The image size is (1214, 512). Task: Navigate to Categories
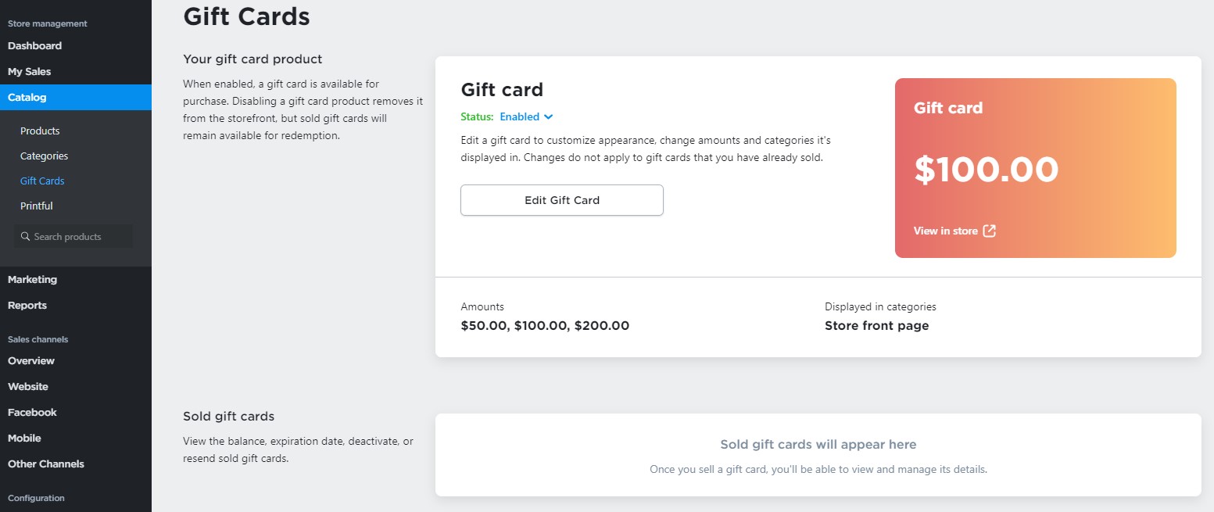44,156
